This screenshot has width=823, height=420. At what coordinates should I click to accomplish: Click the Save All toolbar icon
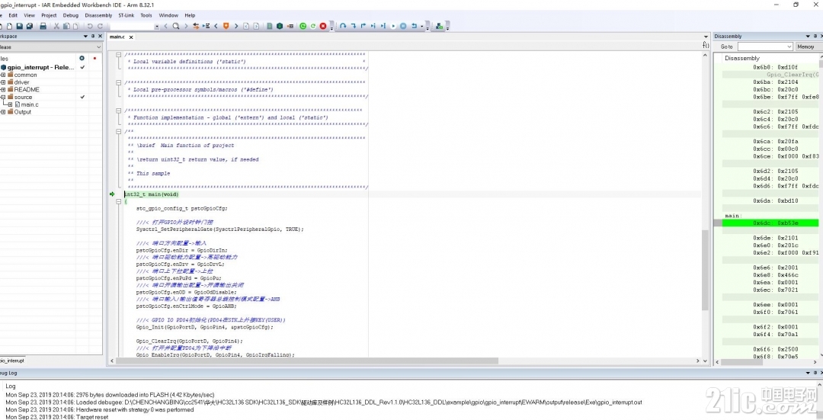tap(30, 26)
